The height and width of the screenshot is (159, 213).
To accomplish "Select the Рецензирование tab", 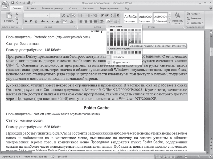I will (109, 8).
